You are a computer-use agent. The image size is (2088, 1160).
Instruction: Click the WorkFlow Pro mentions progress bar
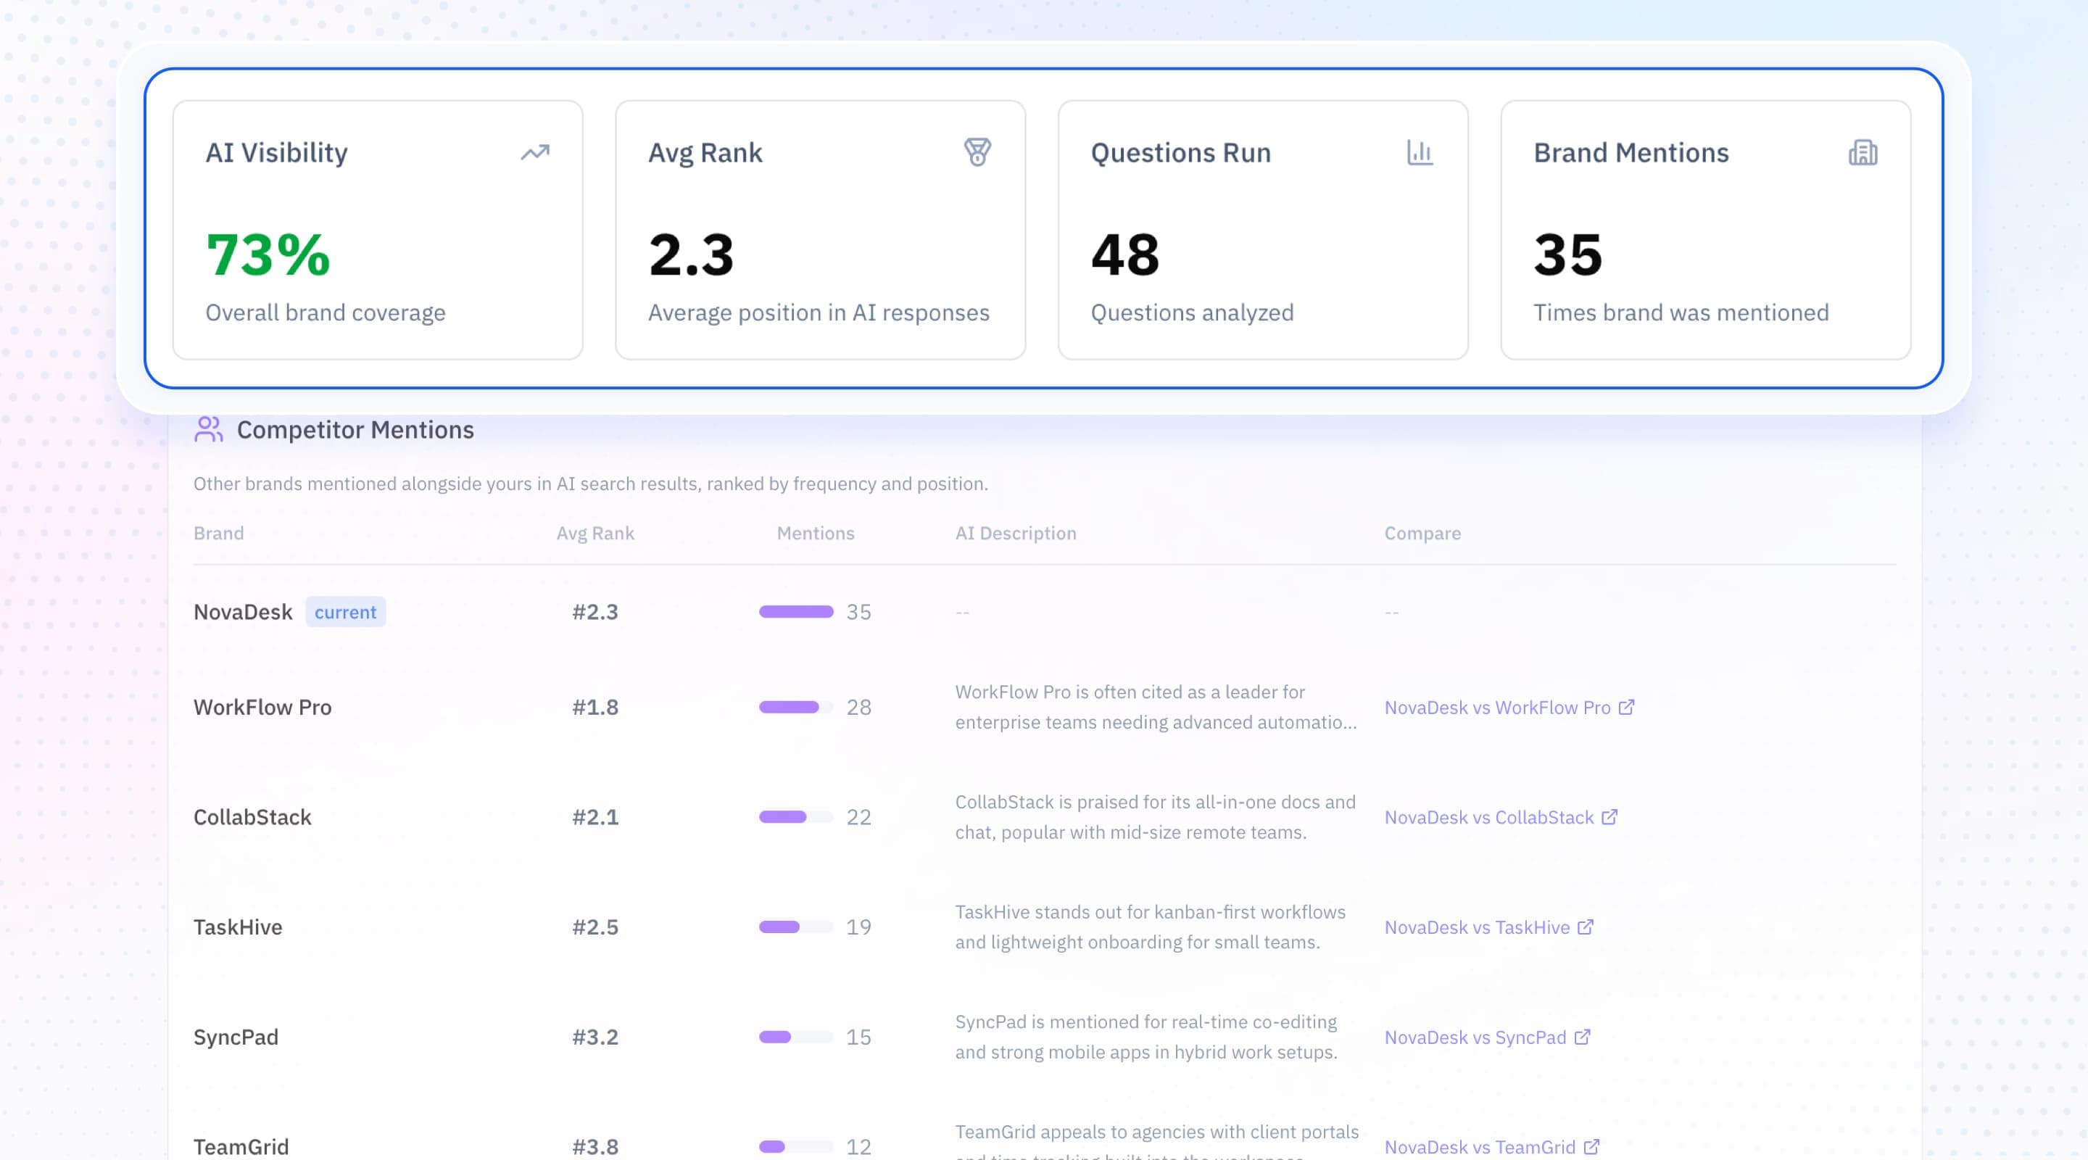pos(796,707)
